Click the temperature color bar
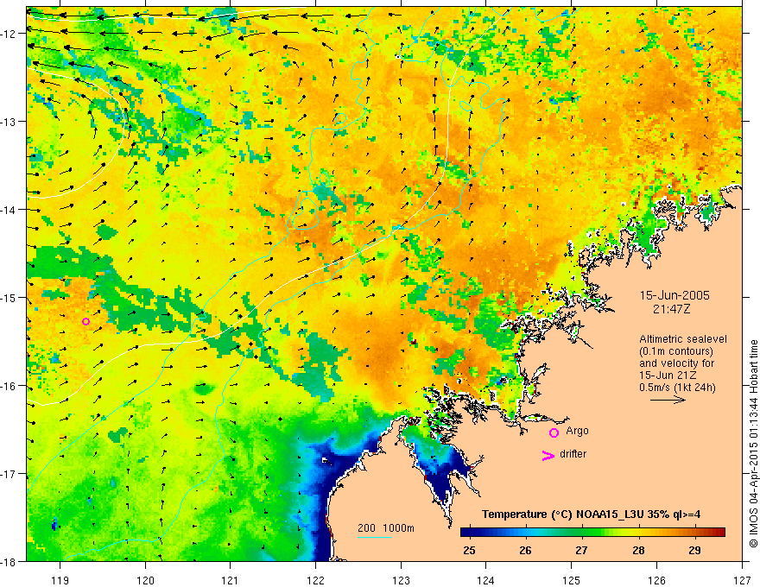The height and width of the screenshot is (587, 760). pos(592,533)
